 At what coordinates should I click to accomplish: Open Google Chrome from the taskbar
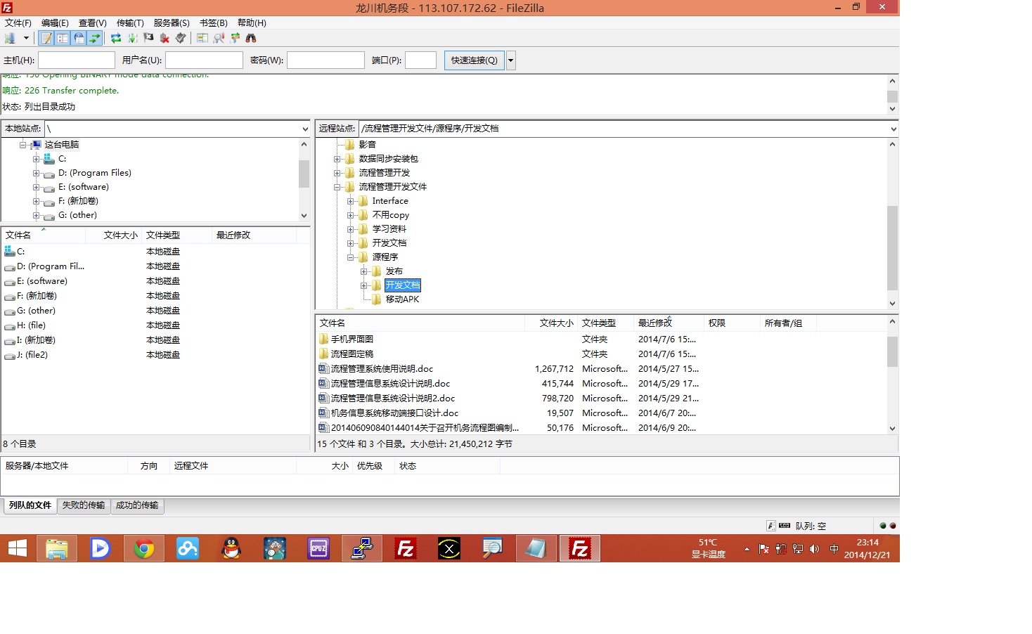(x=144, y=548)
